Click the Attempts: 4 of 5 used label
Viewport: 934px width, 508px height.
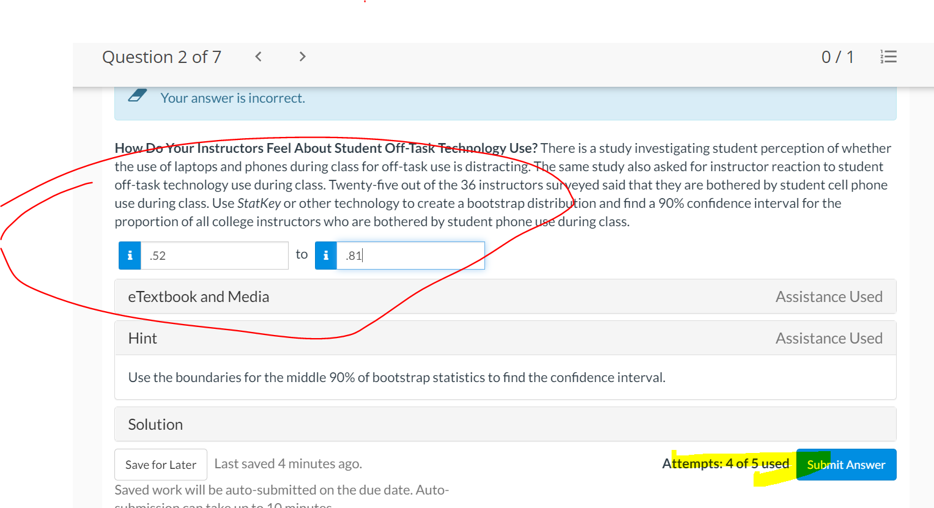tap(725, 463)
